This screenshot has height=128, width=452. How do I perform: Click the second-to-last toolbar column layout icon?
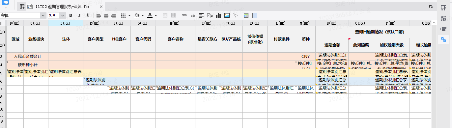click(255, 15)
